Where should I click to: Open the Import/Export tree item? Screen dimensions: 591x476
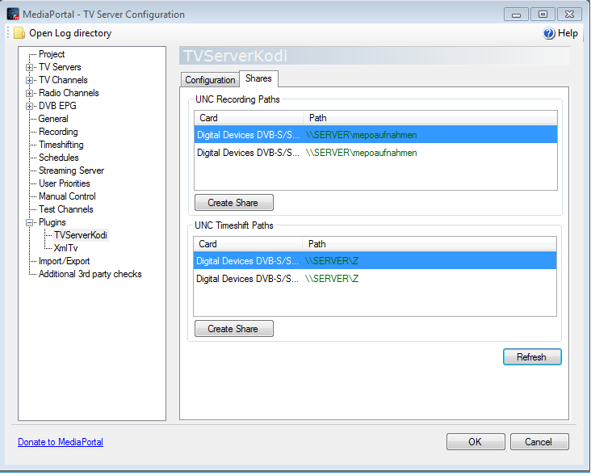click(x=64, y=261)
